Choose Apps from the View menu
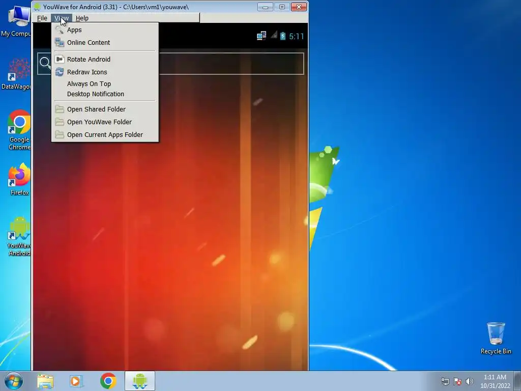 pyautogui.click(x=105, y=30)
